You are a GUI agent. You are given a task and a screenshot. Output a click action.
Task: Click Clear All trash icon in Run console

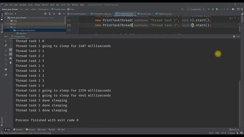coord(10,63)
